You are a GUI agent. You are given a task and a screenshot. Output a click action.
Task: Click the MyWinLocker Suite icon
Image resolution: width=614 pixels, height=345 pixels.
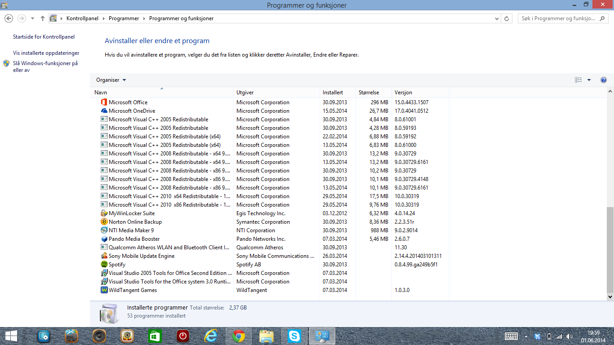click(x=104, y=213)
